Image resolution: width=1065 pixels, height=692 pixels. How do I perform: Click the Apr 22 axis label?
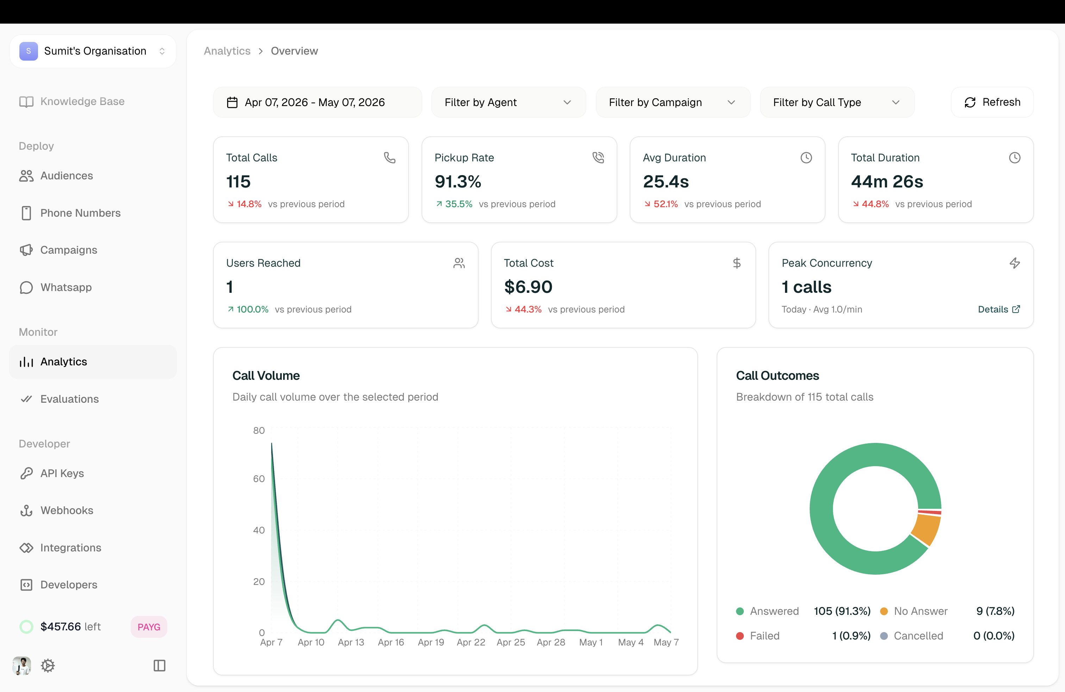[471, 642]
